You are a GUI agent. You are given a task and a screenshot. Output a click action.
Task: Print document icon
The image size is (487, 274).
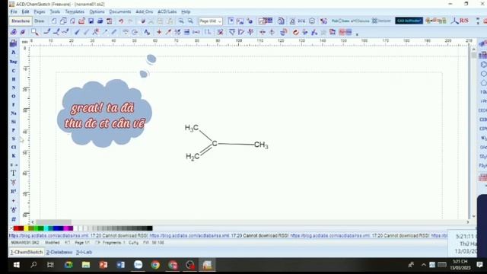click(x=100, y=21)
